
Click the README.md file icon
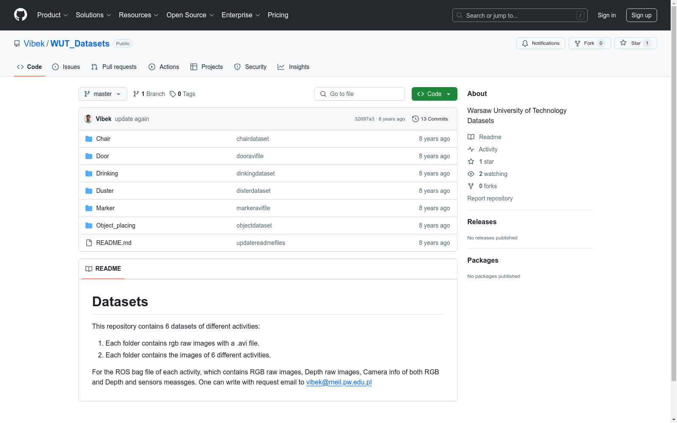coord(89,243)
